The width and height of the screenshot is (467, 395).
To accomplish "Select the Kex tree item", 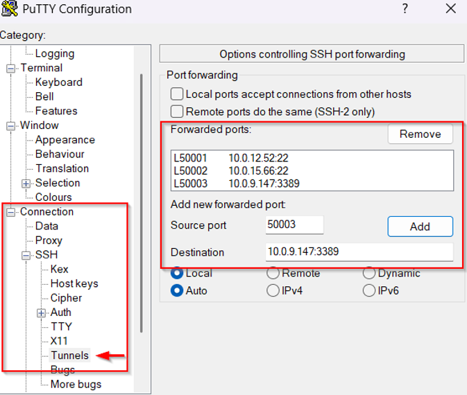I will (x=59, y=269).
